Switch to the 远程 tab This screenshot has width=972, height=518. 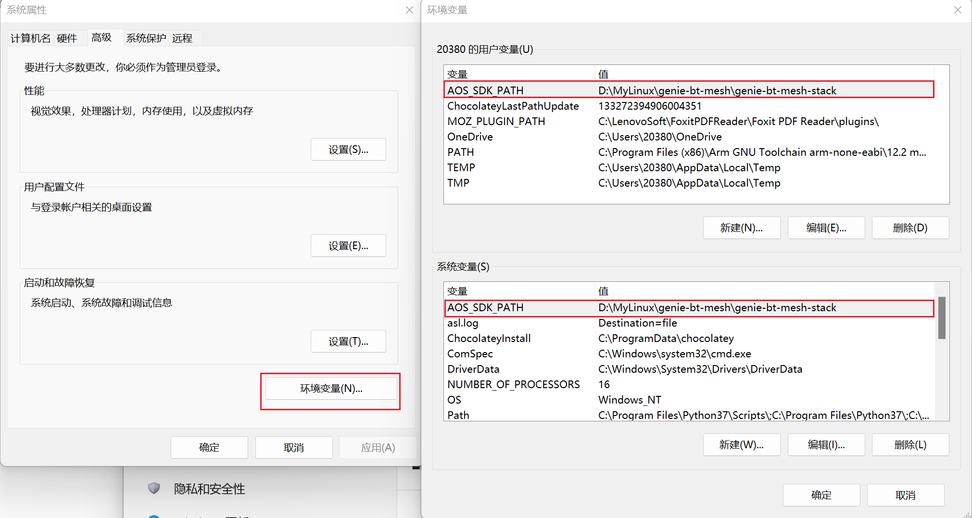(182, 38)
